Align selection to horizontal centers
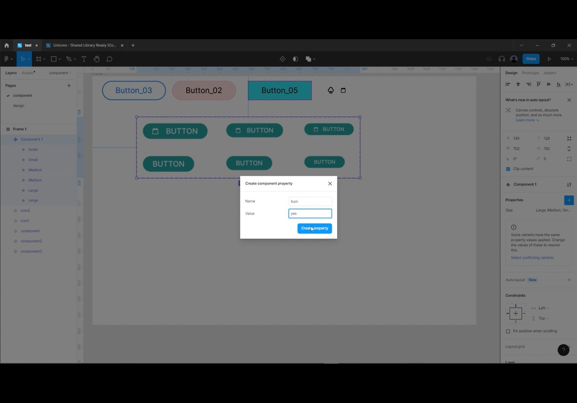 click(x=518, y=84)
